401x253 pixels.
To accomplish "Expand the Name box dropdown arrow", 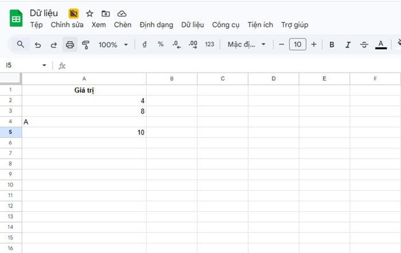I will 44,66.
